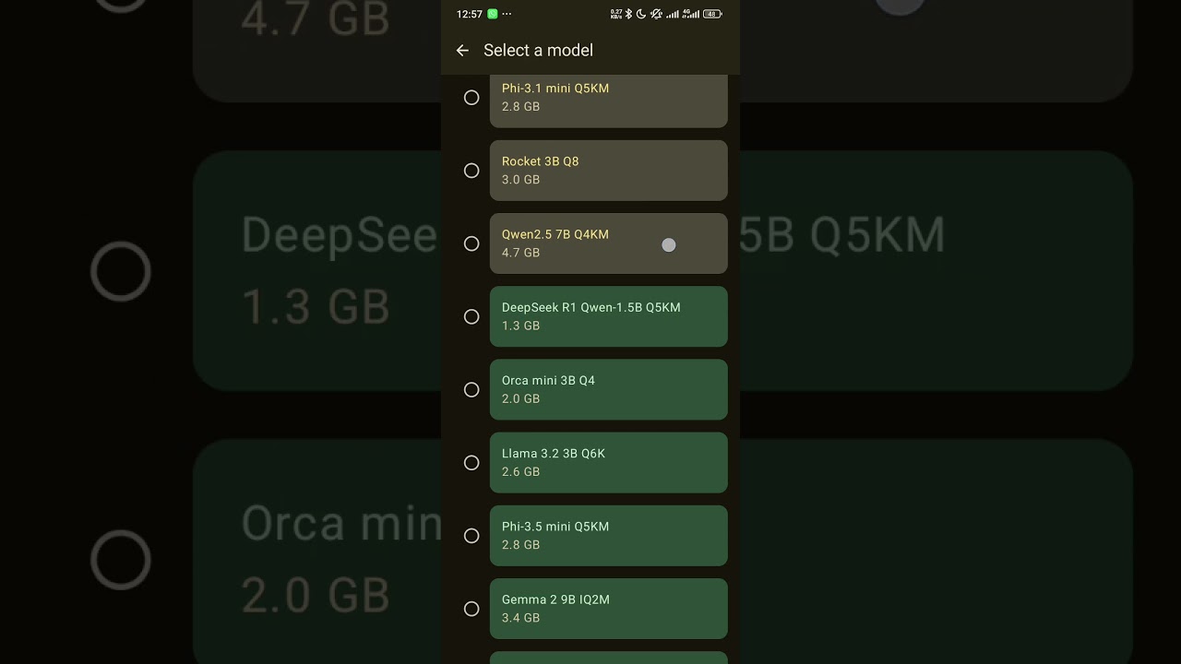Select the Rocket 3B Q8 radio button
Viewport: 1181px width, 664px height.
[471, 171]
